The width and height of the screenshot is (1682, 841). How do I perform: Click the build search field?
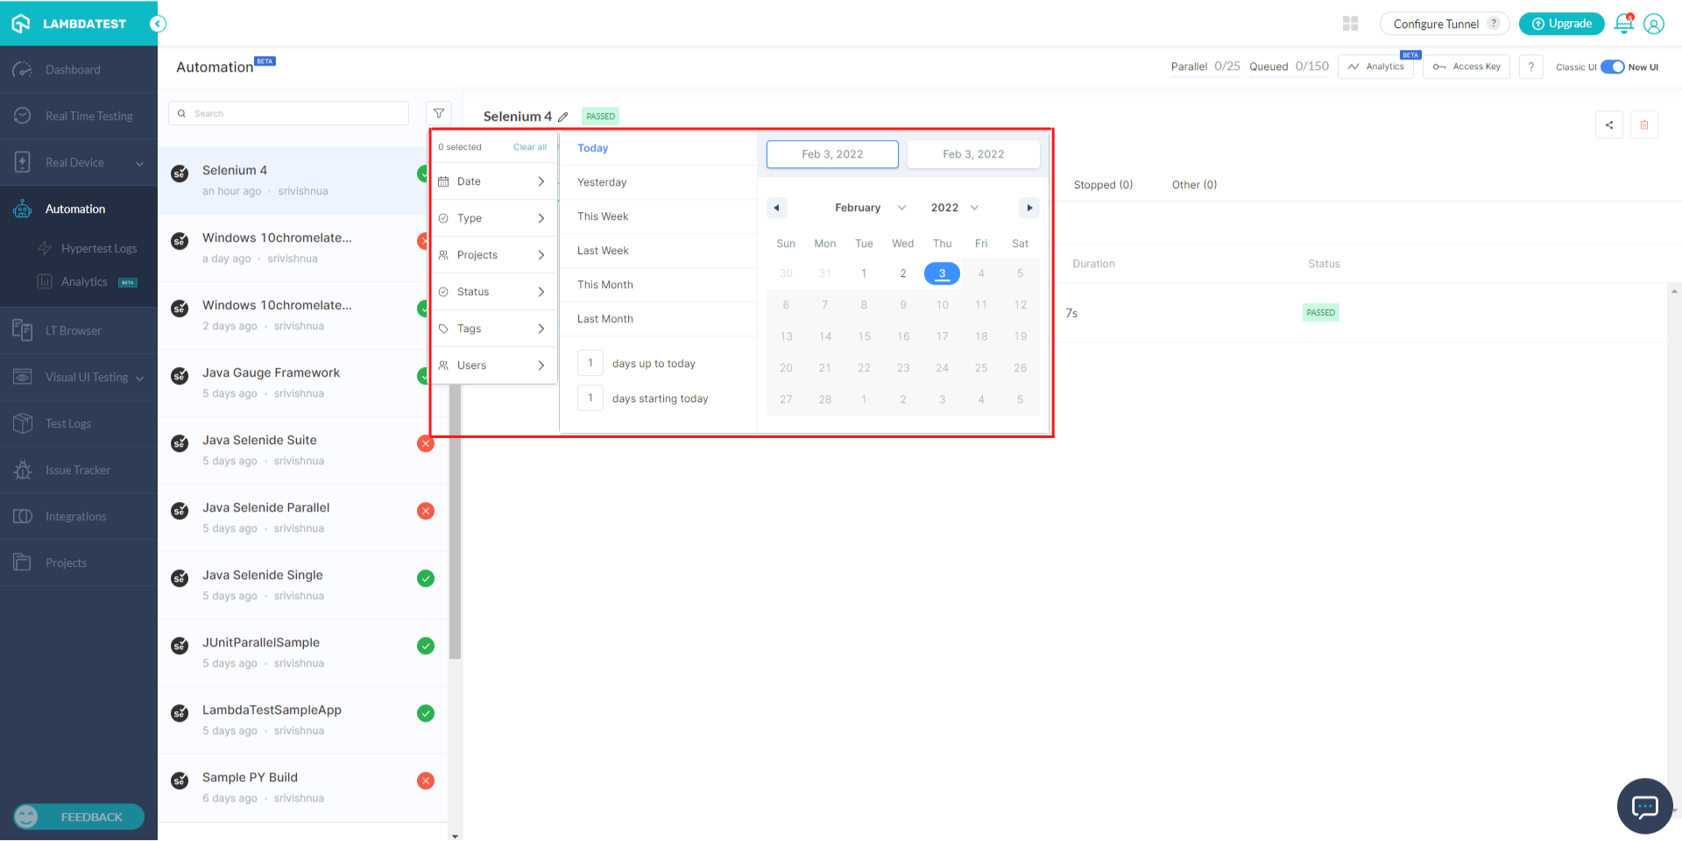(288, 113)
